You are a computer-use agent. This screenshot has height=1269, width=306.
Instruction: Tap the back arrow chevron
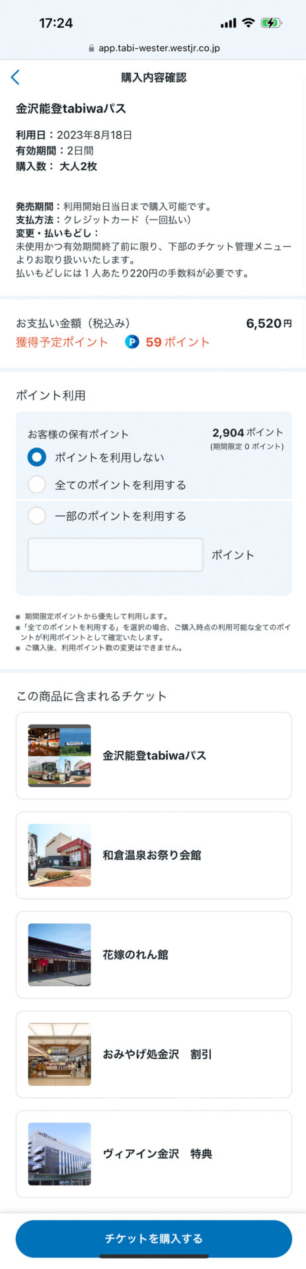(x=15, y=77)
